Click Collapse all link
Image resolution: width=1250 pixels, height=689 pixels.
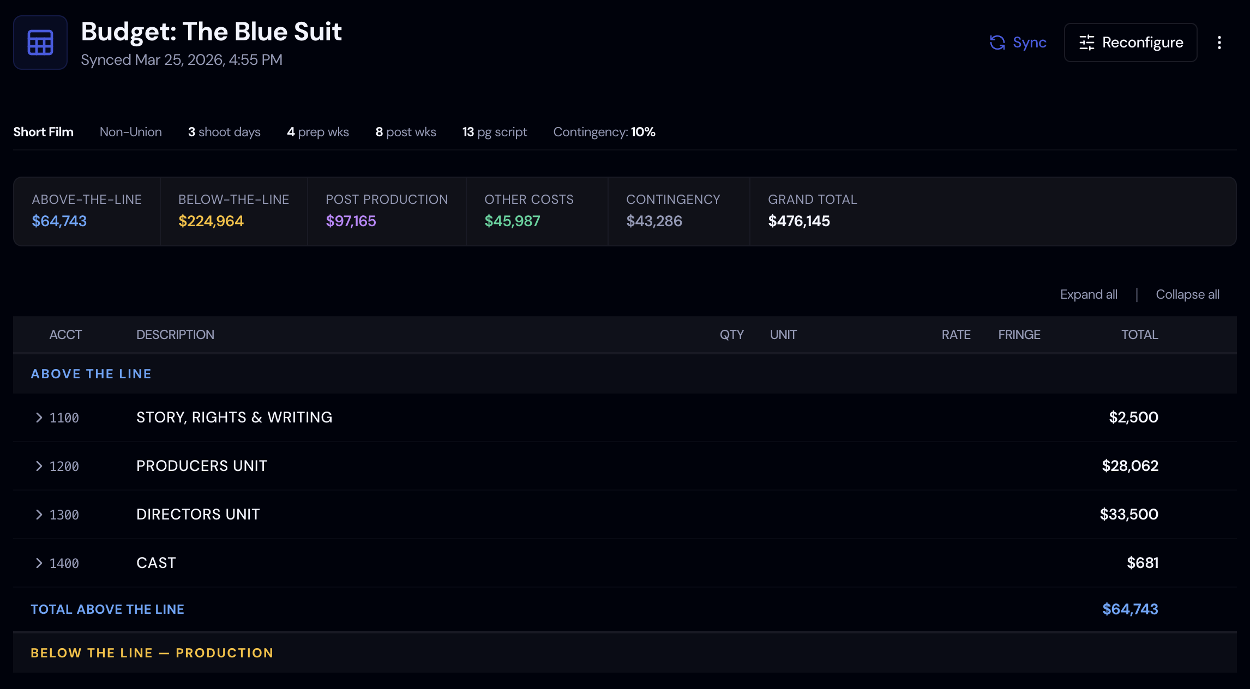(1187, 294)
